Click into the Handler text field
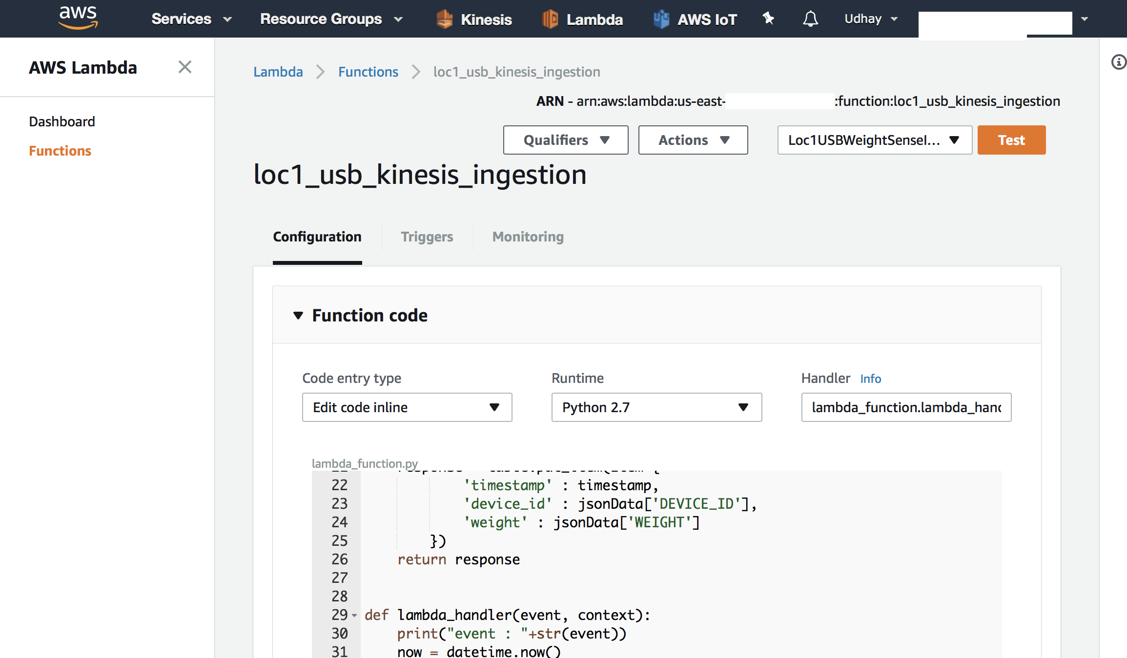 coord(905,407)
